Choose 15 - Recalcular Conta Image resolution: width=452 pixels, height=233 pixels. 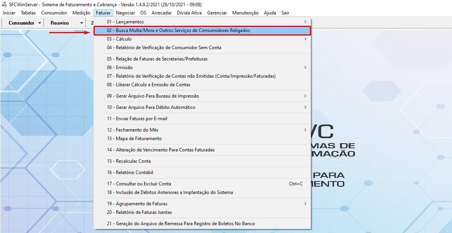point(128,161)
